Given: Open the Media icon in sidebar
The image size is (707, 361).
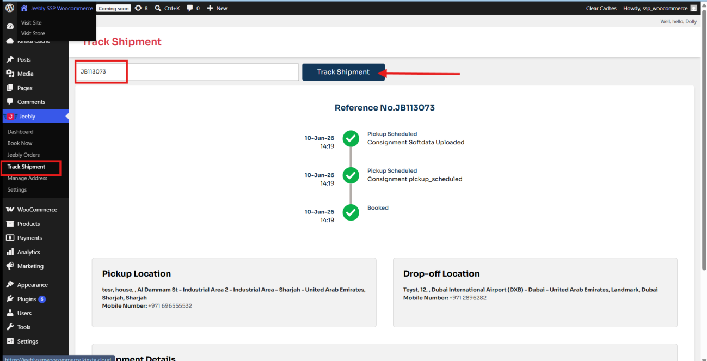Looking at the screenshot, I should coord(10,74).
